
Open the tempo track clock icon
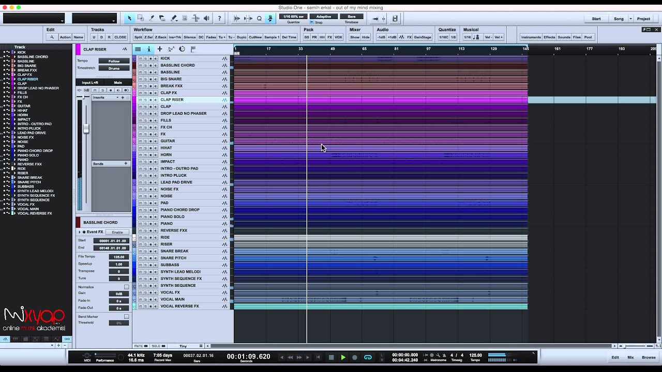(x=182, y=49)
